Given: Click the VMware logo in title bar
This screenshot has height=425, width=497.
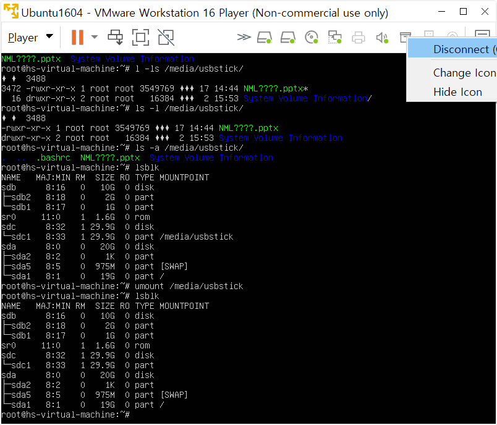Looking at the screenshot, I should click(11, 11).
